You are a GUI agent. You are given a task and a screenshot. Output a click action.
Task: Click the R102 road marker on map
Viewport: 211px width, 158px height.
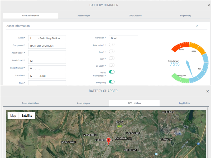(119, 127)
